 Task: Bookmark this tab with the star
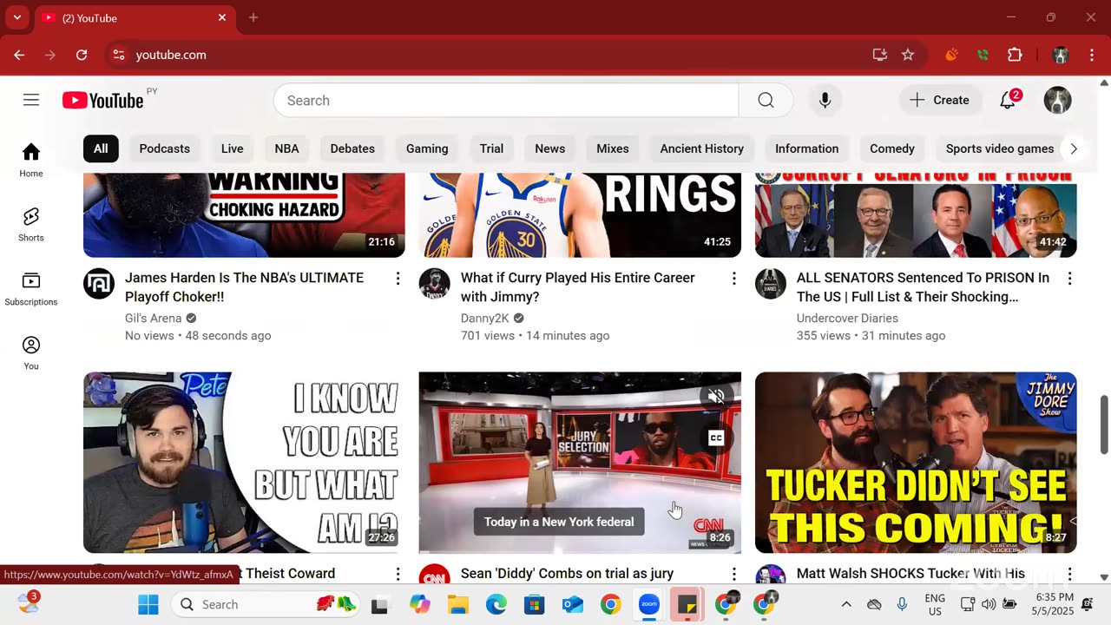click(908, 55)
